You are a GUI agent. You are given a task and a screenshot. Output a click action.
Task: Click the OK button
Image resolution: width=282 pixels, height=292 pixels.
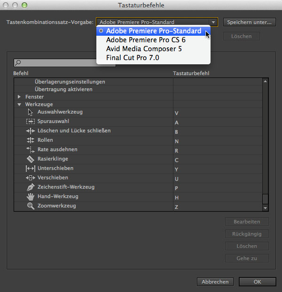pyautogui.click(x=257, y=282)
